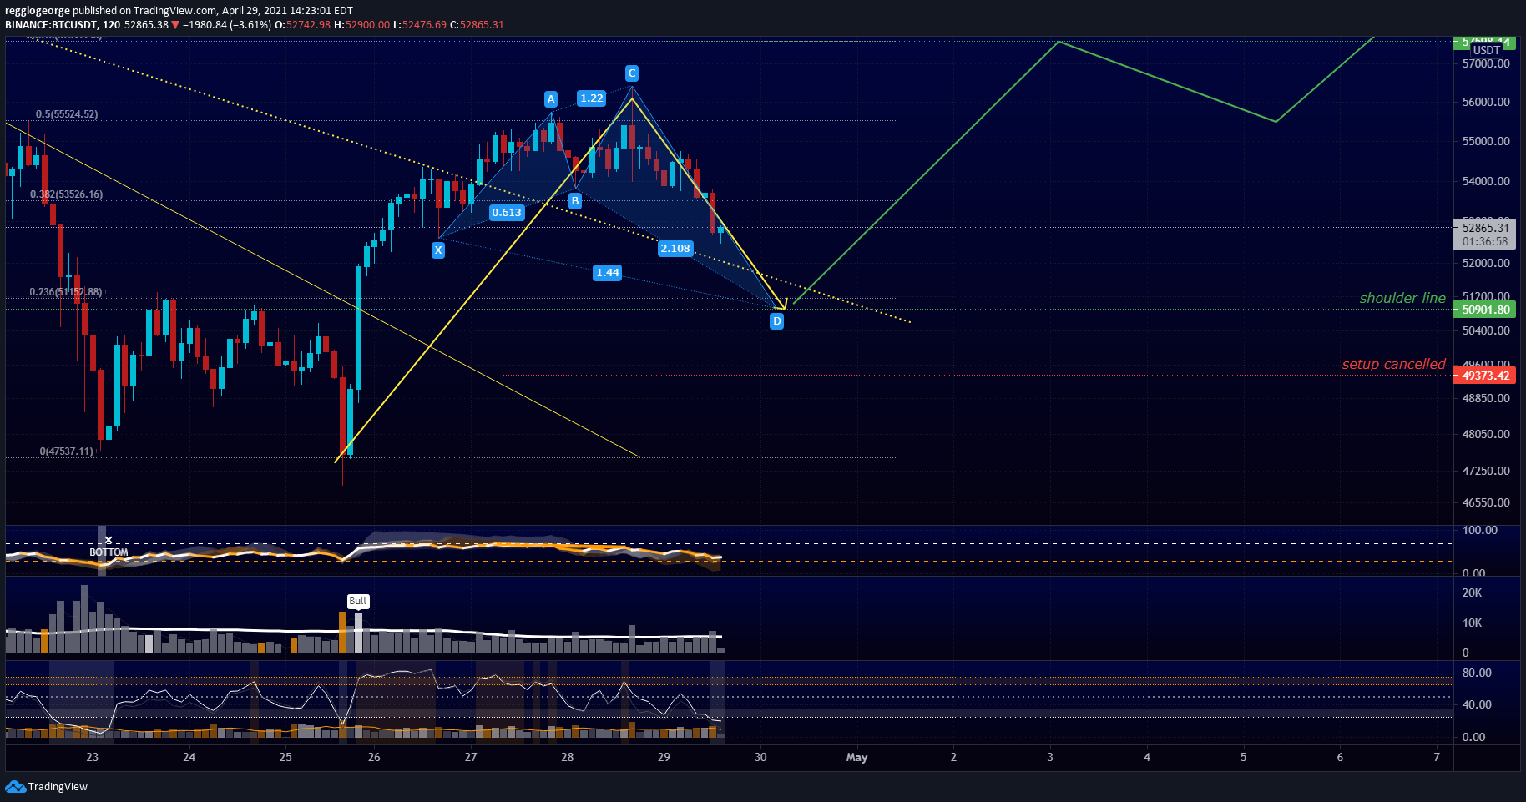Click the 0.613 ratio label
Screen dimensions: 1526x802
tap(507, 213)
